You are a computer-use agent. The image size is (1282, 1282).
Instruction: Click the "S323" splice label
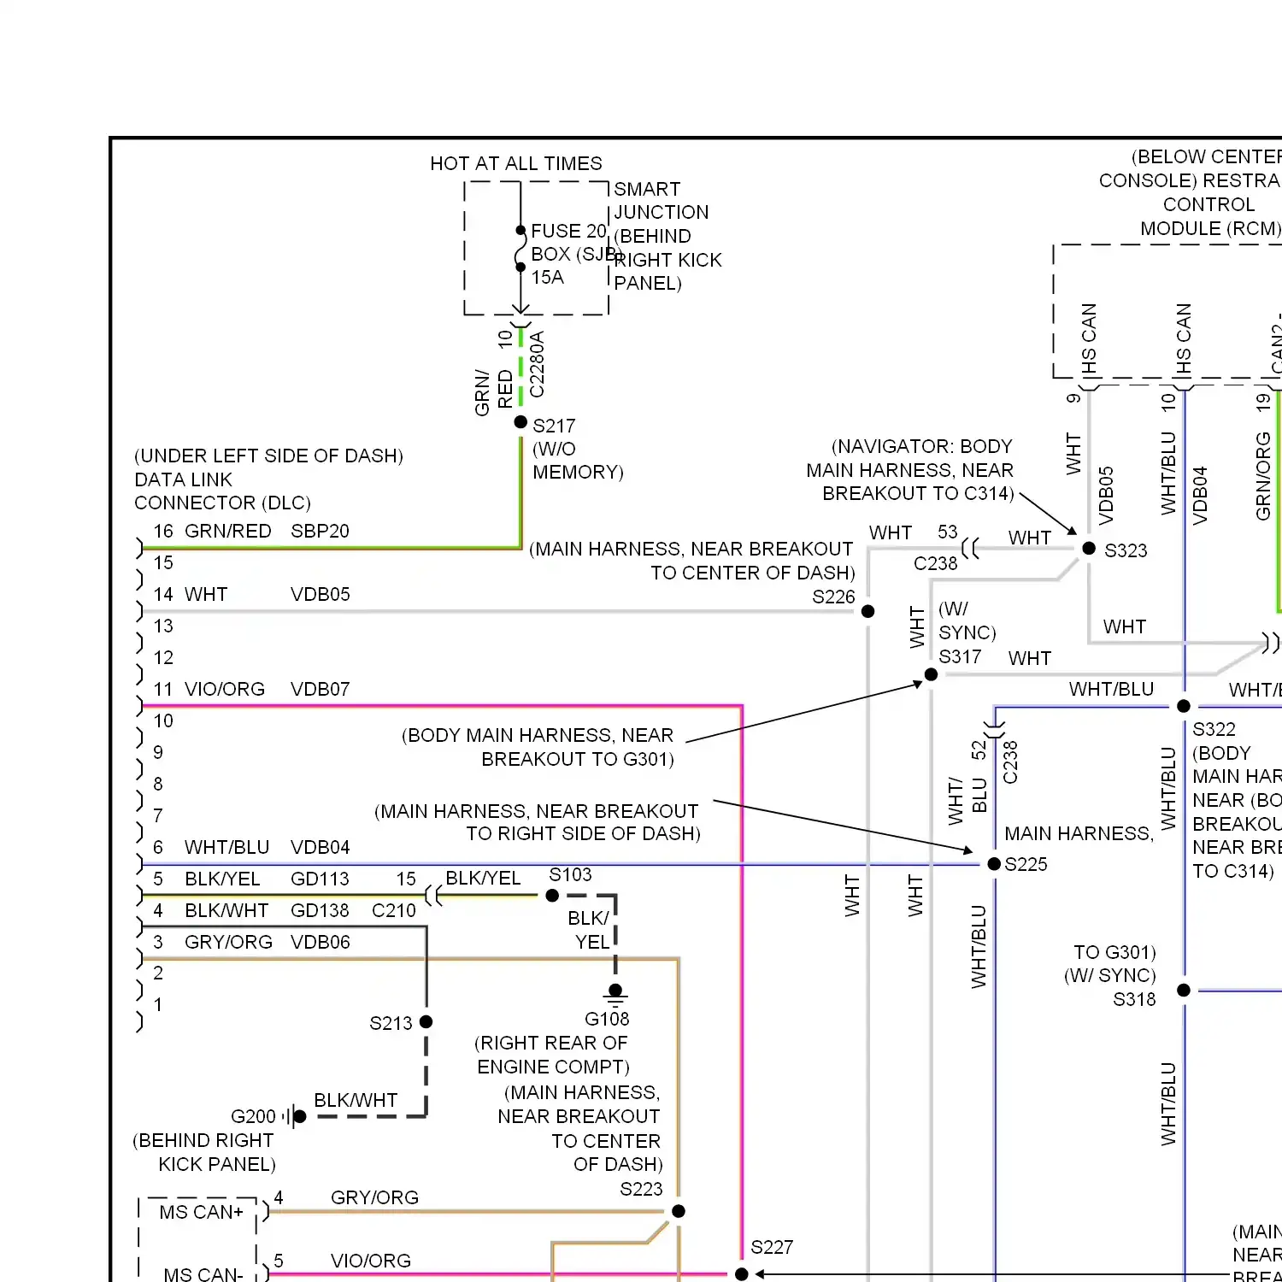[x=1126, y=550]
